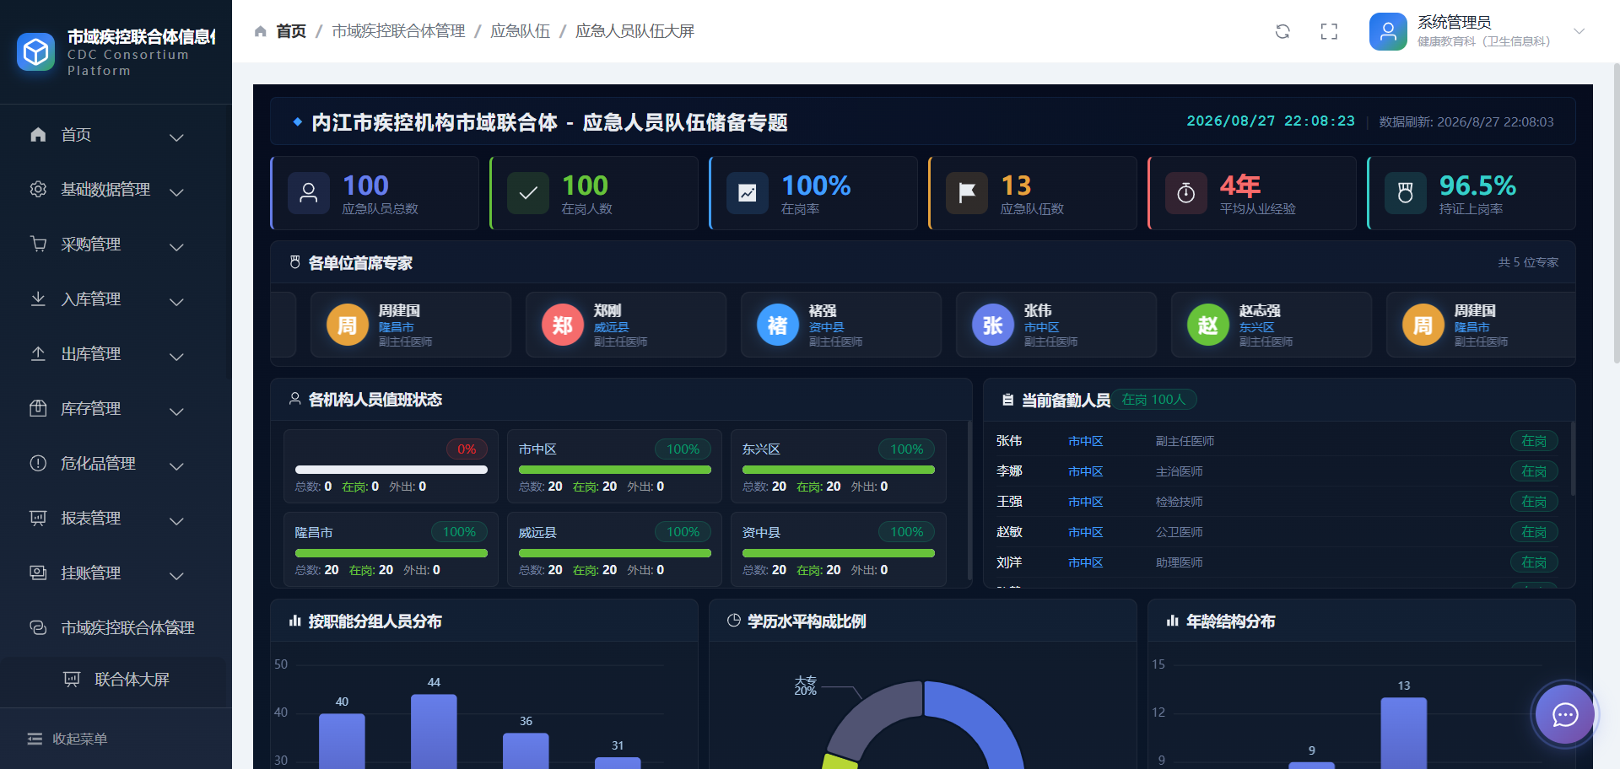Click 王强 row in duty list
The image size is (1620, 769).
1277,502
